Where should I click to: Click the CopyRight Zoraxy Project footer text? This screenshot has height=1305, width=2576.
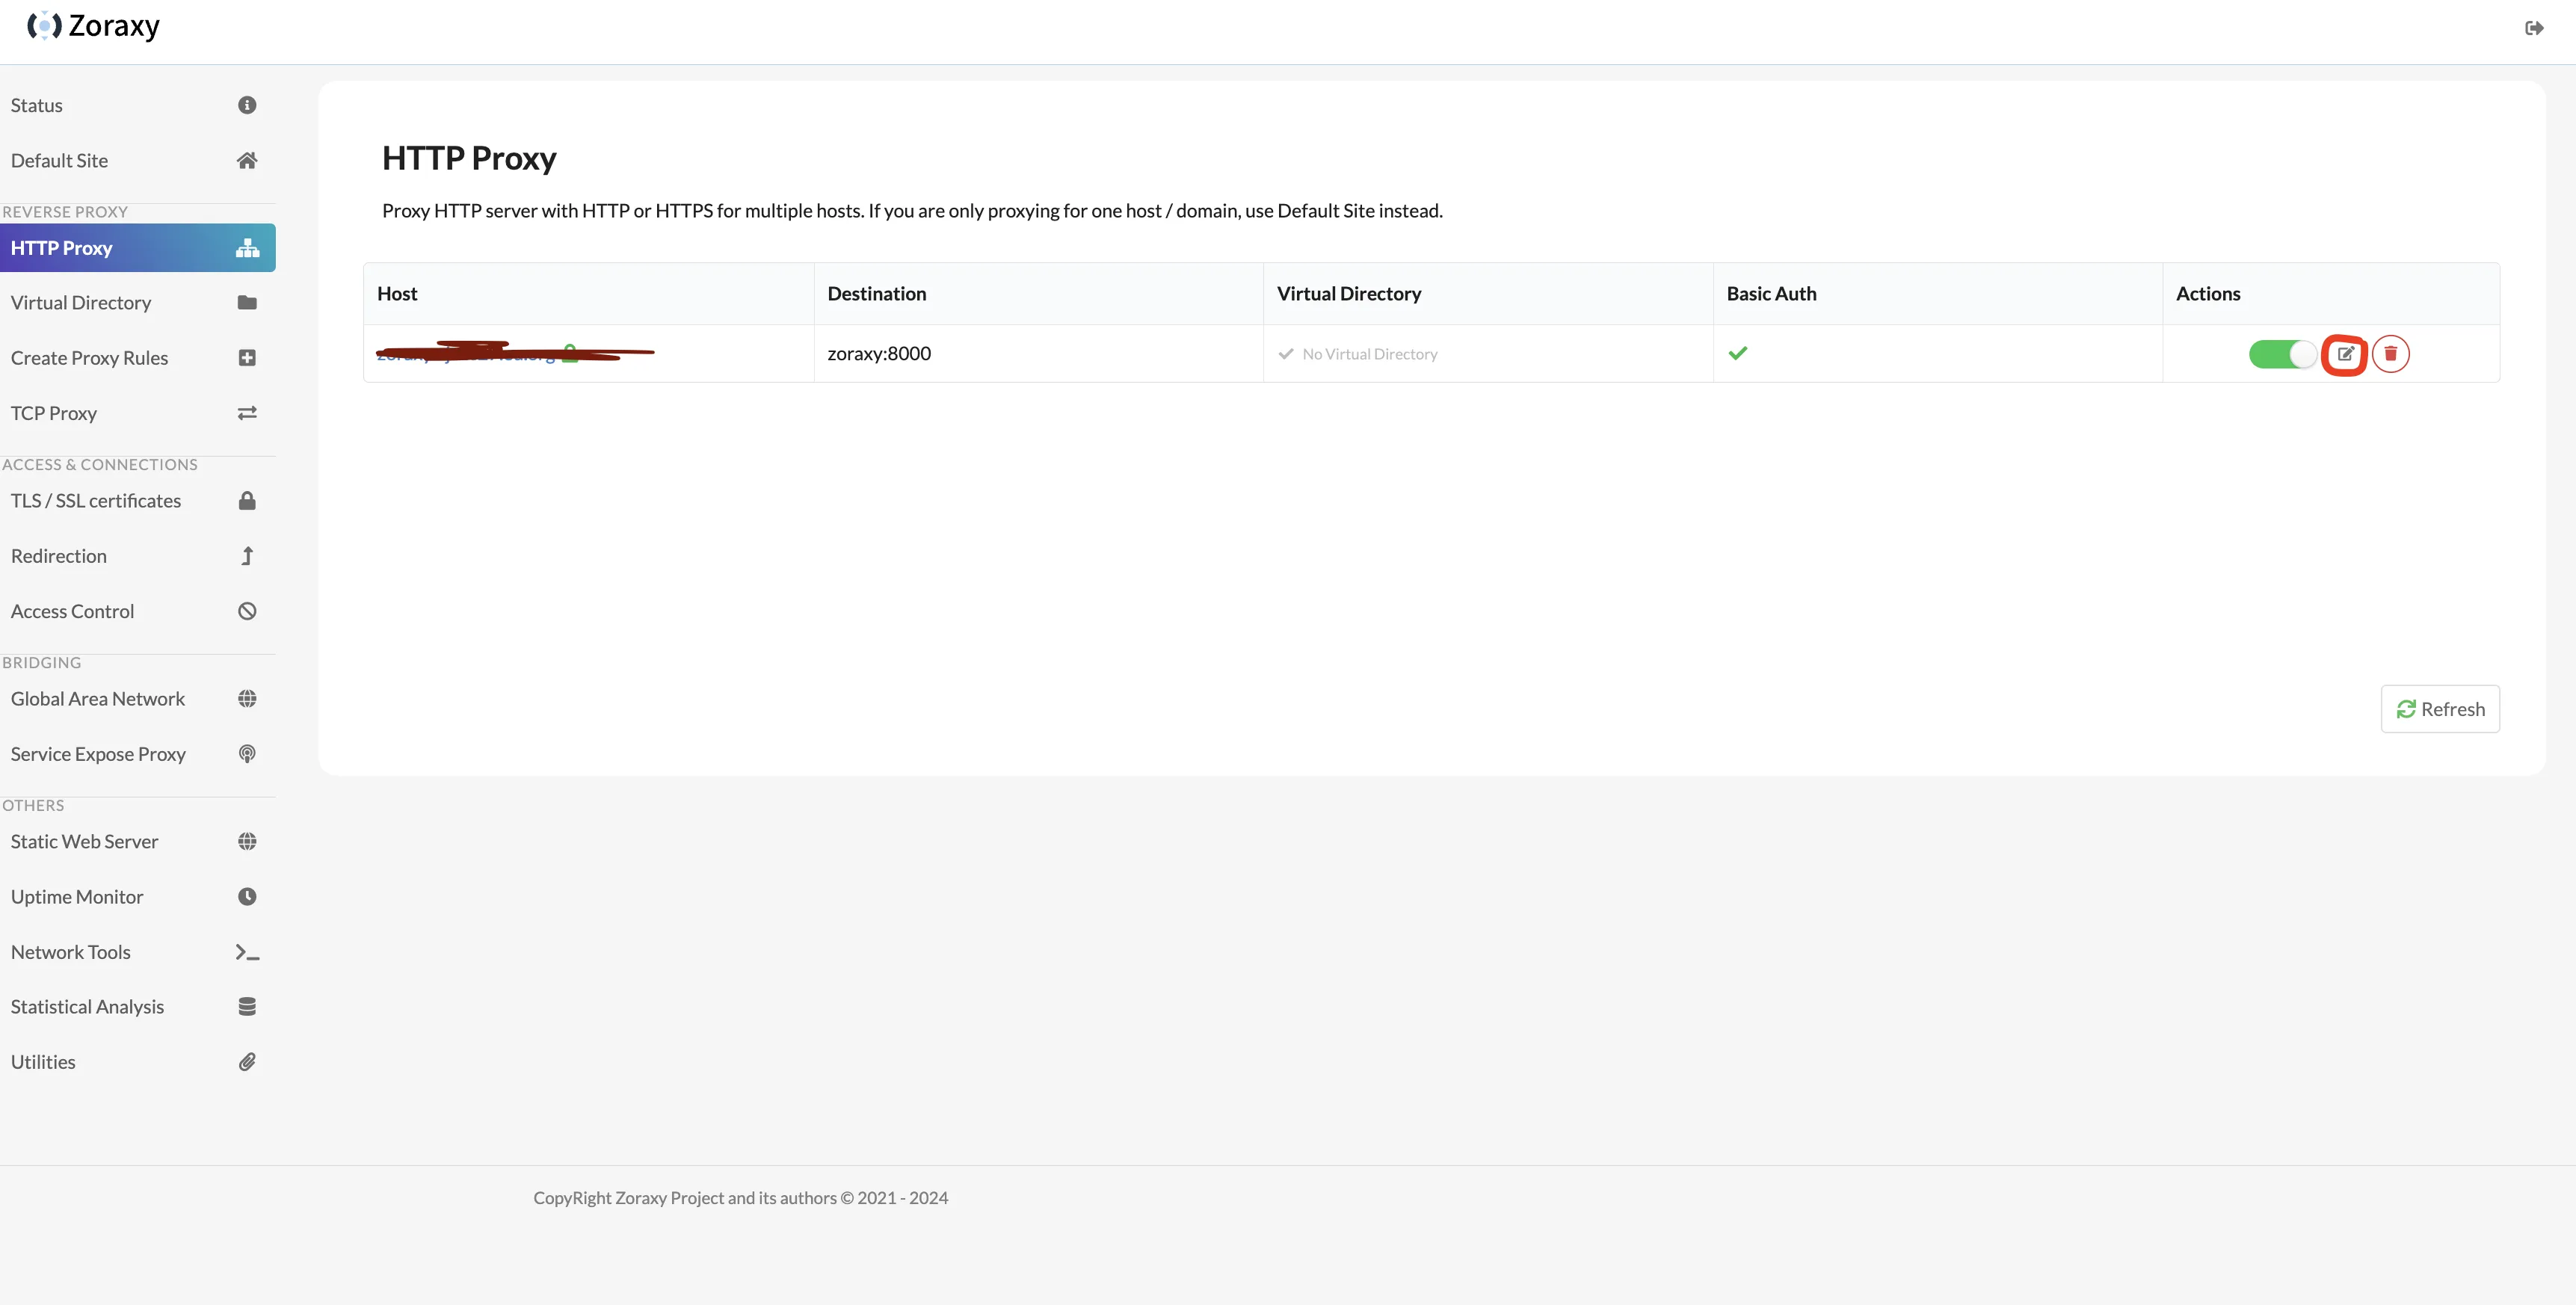point(740,1198)
